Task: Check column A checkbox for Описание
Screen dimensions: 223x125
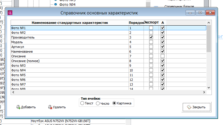Action: tap(163, 56)
